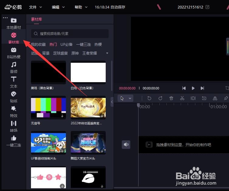Select the 背景 category
229x191 pixels.
46,53
